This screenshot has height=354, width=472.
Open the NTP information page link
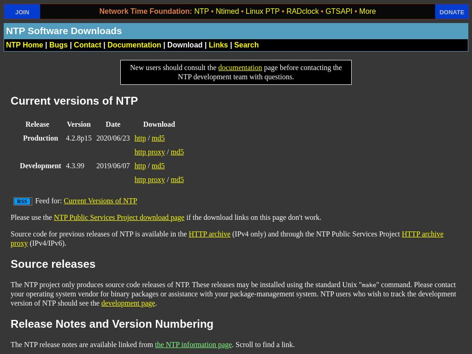(x=193, y=345)
